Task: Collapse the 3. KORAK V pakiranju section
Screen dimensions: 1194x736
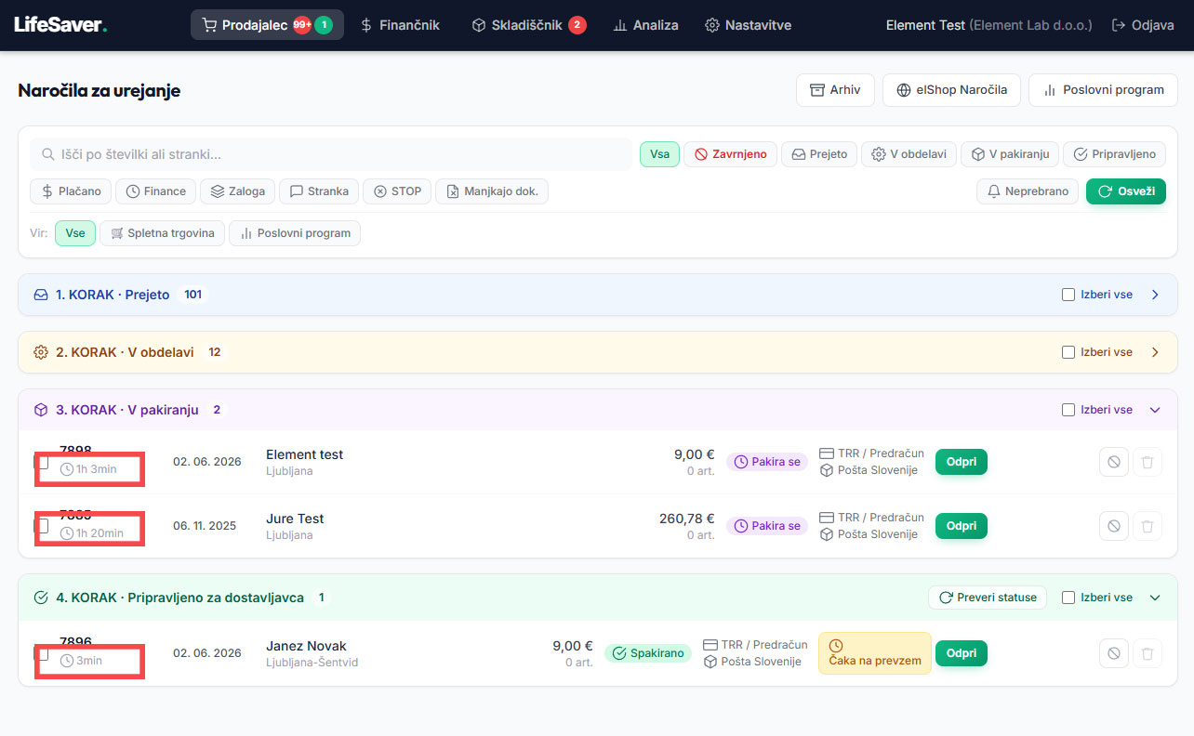Action: pyautogui.click(x=1155, y=410)
